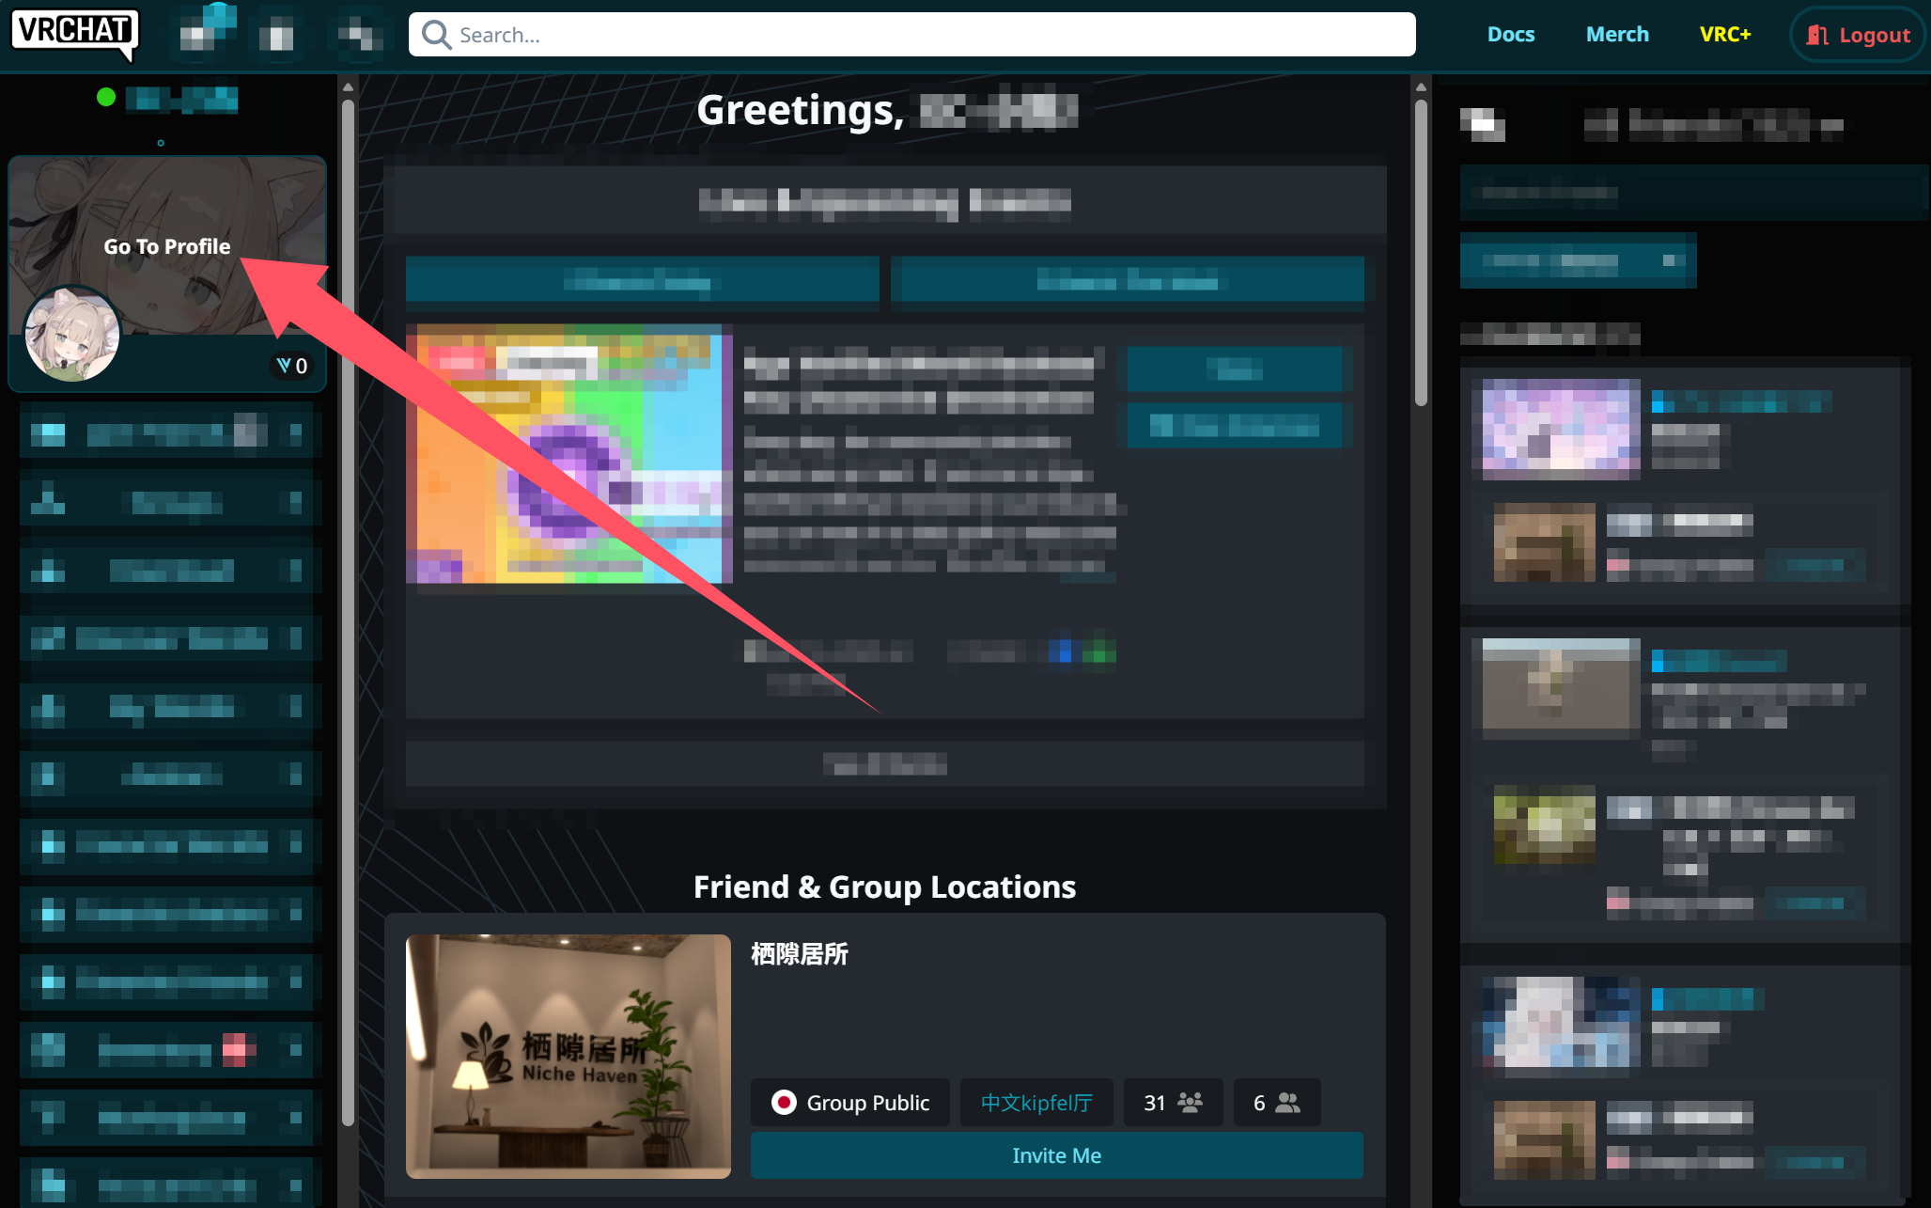Image resolution: width=1931 pixels, height=1208 pixels.
Task: Open the VRC+ link
Action: pyautogui.click(x=1725, y=35)
